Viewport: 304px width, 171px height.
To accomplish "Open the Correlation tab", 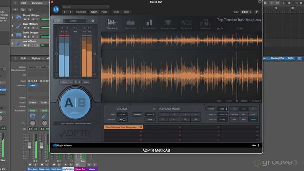I will [149, 24].
